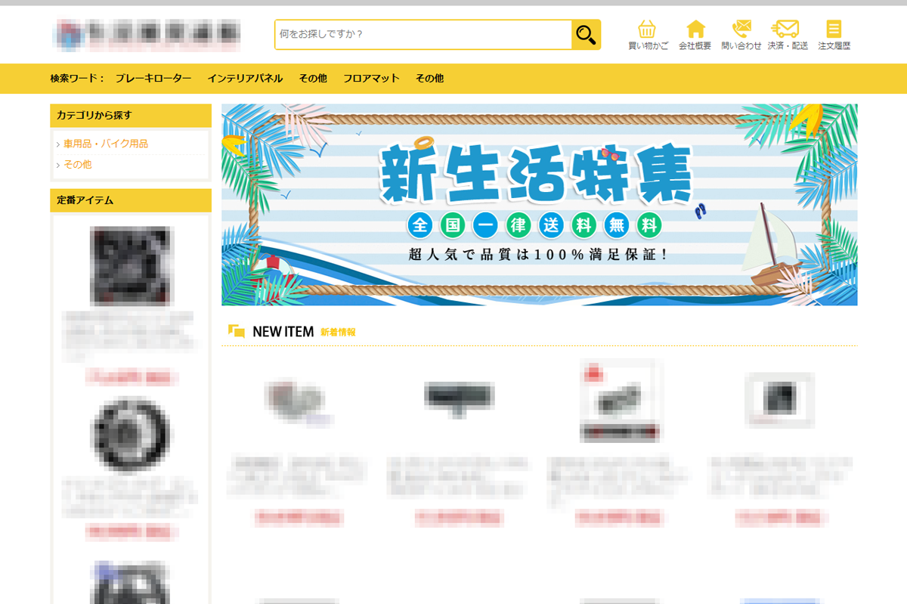Select その他 keyword after フロアマット
The image size is (907, 604).
(429, 78)
